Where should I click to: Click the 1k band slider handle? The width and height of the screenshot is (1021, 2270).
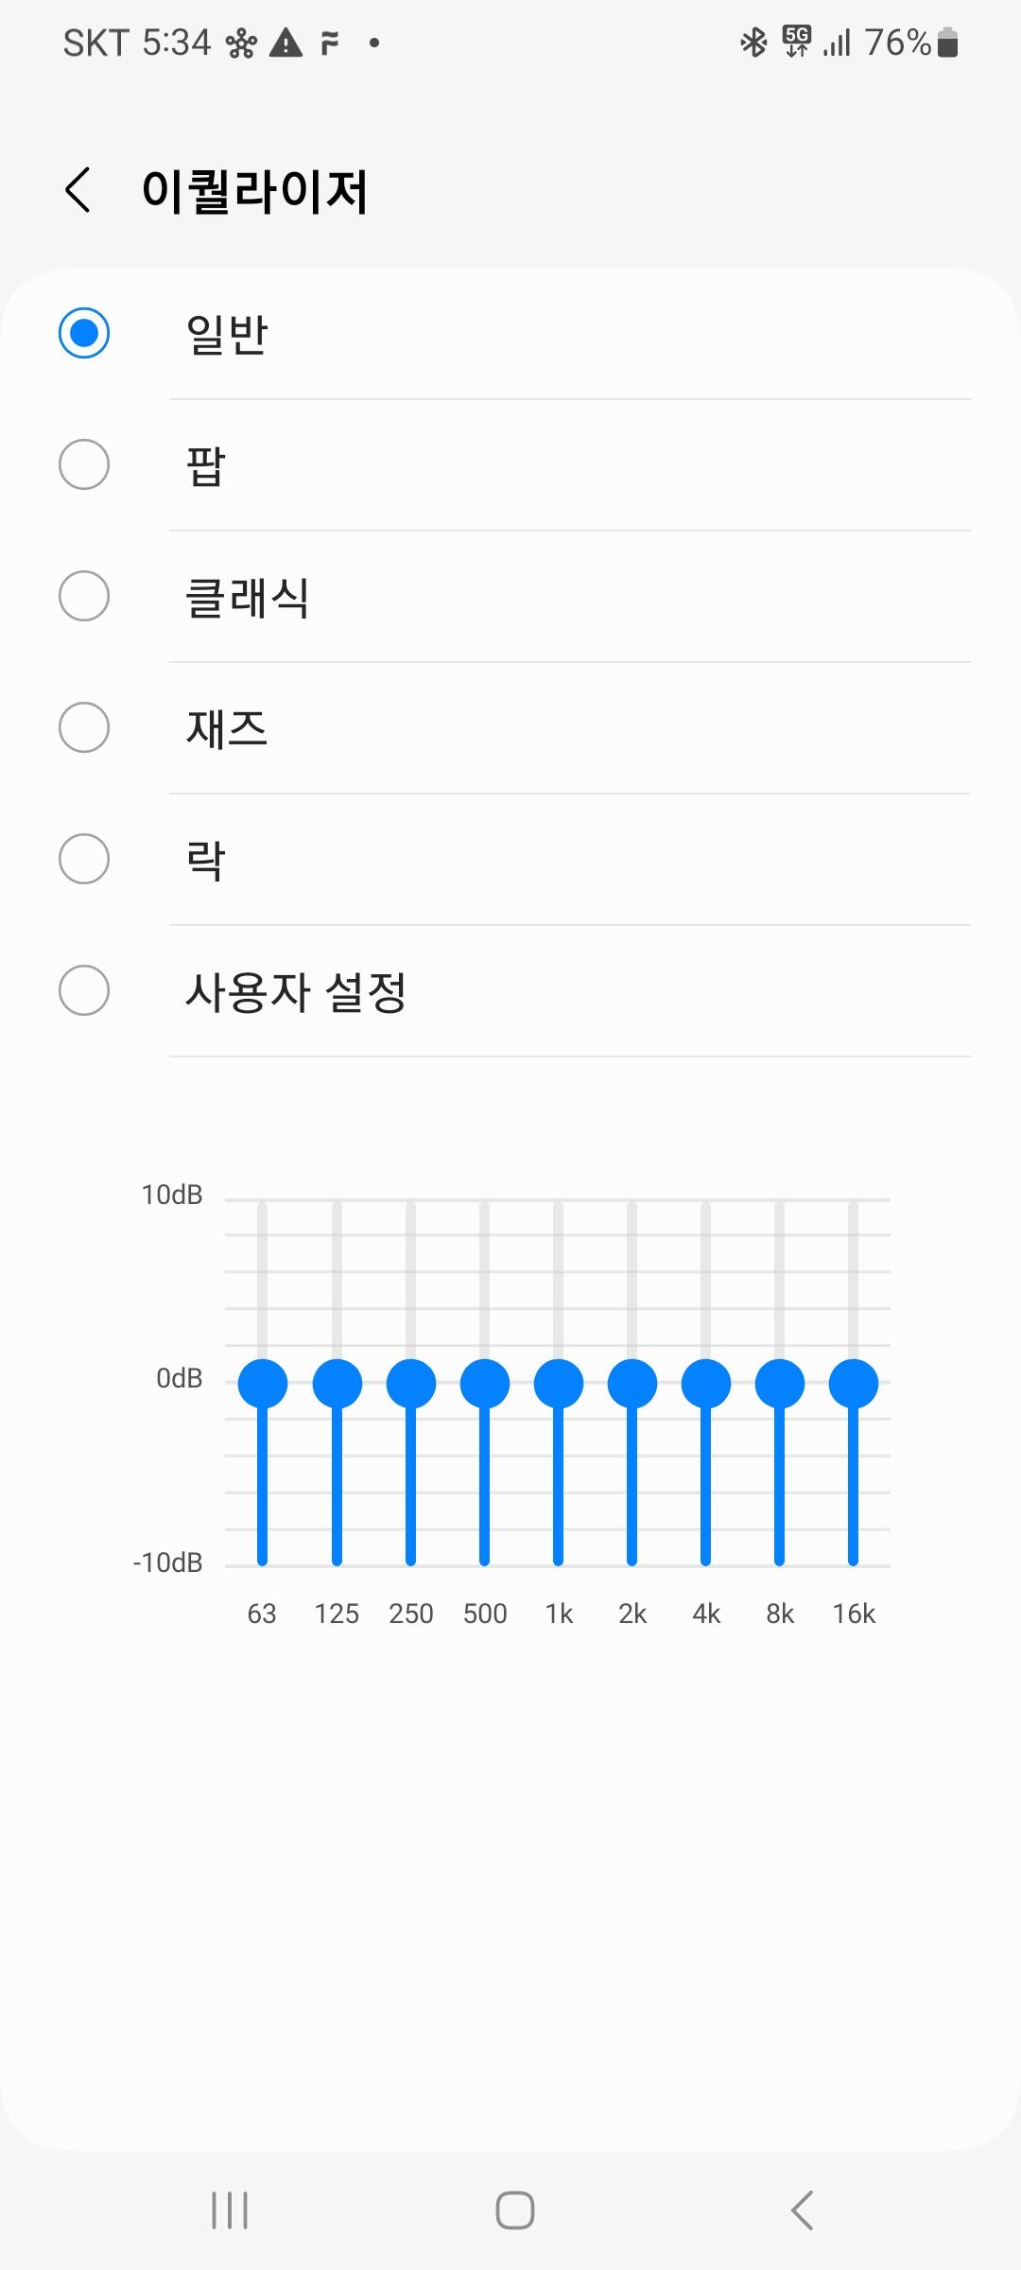(559, 1384)
